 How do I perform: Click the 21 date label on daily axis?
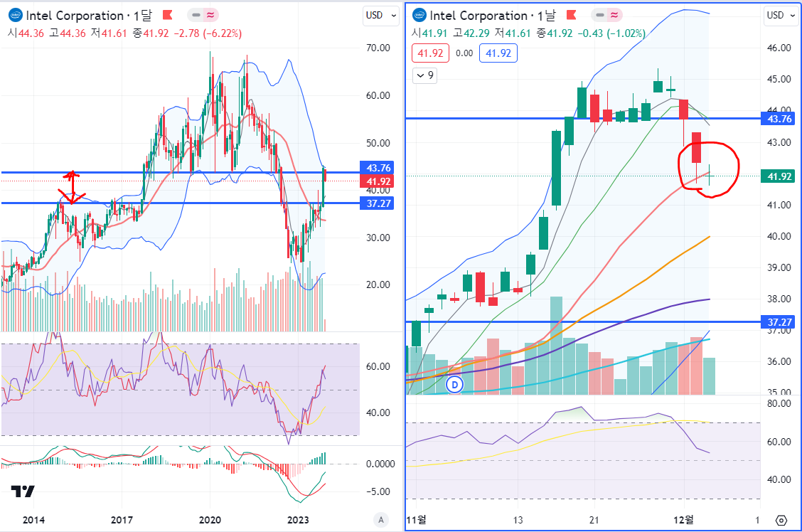coord(594,520)
